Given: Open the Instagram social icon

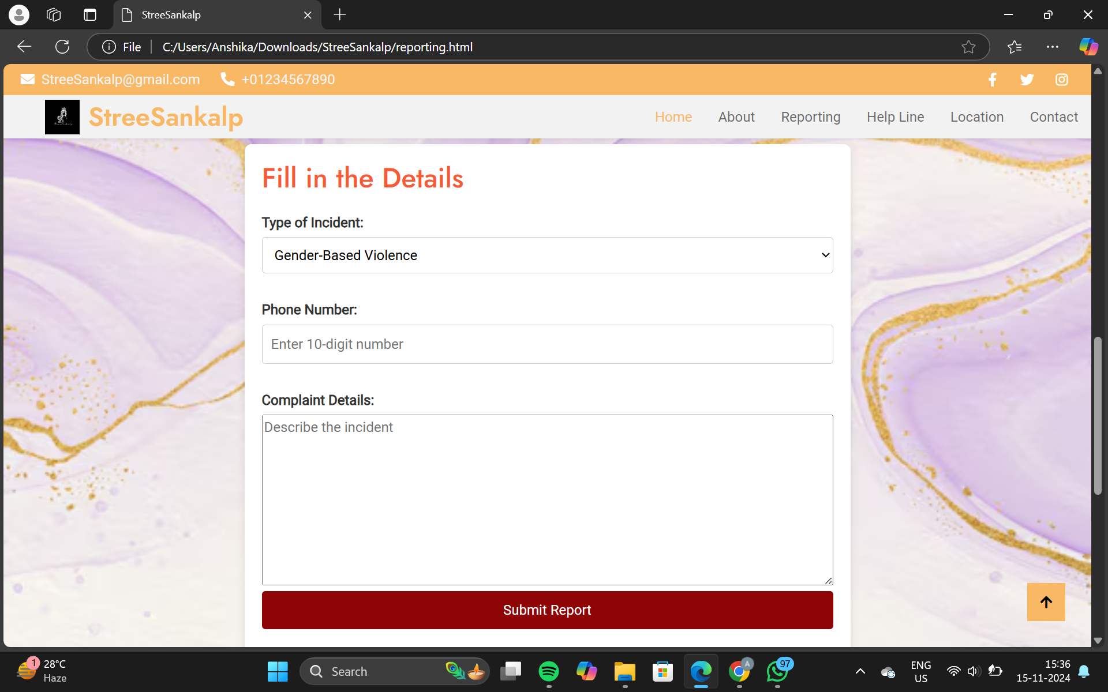Looking at the screenshot, I should [x=1061, y=80].
